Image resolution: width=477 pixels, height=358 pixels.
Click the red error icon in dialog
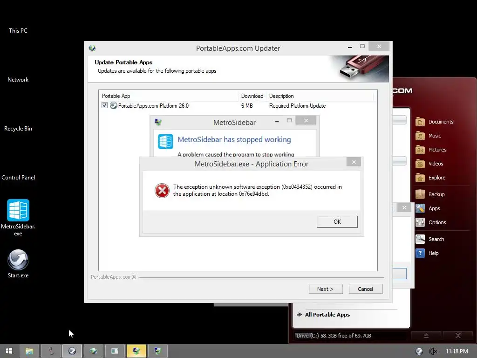point(162,191)
